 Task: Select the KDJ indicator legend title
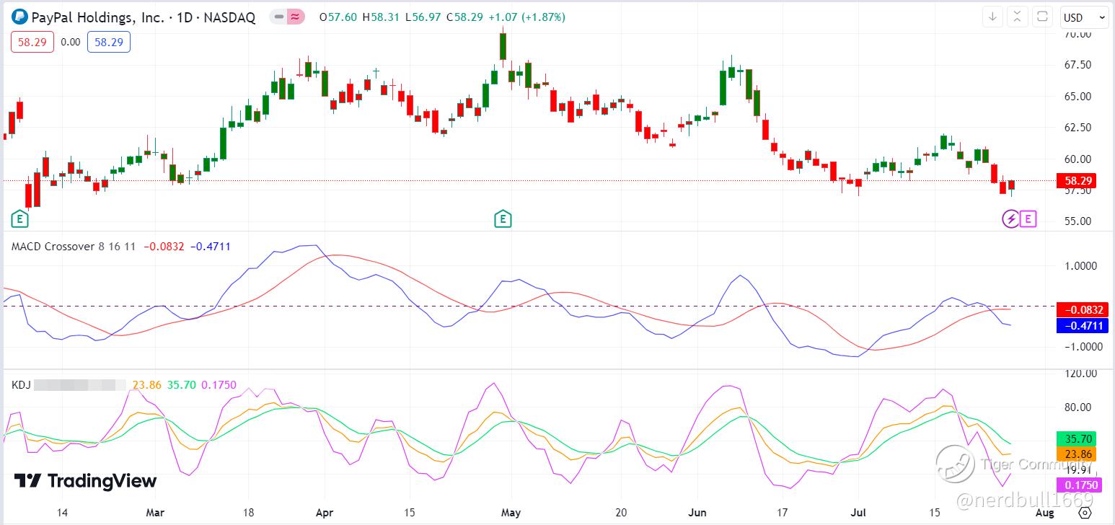[20, 385]
